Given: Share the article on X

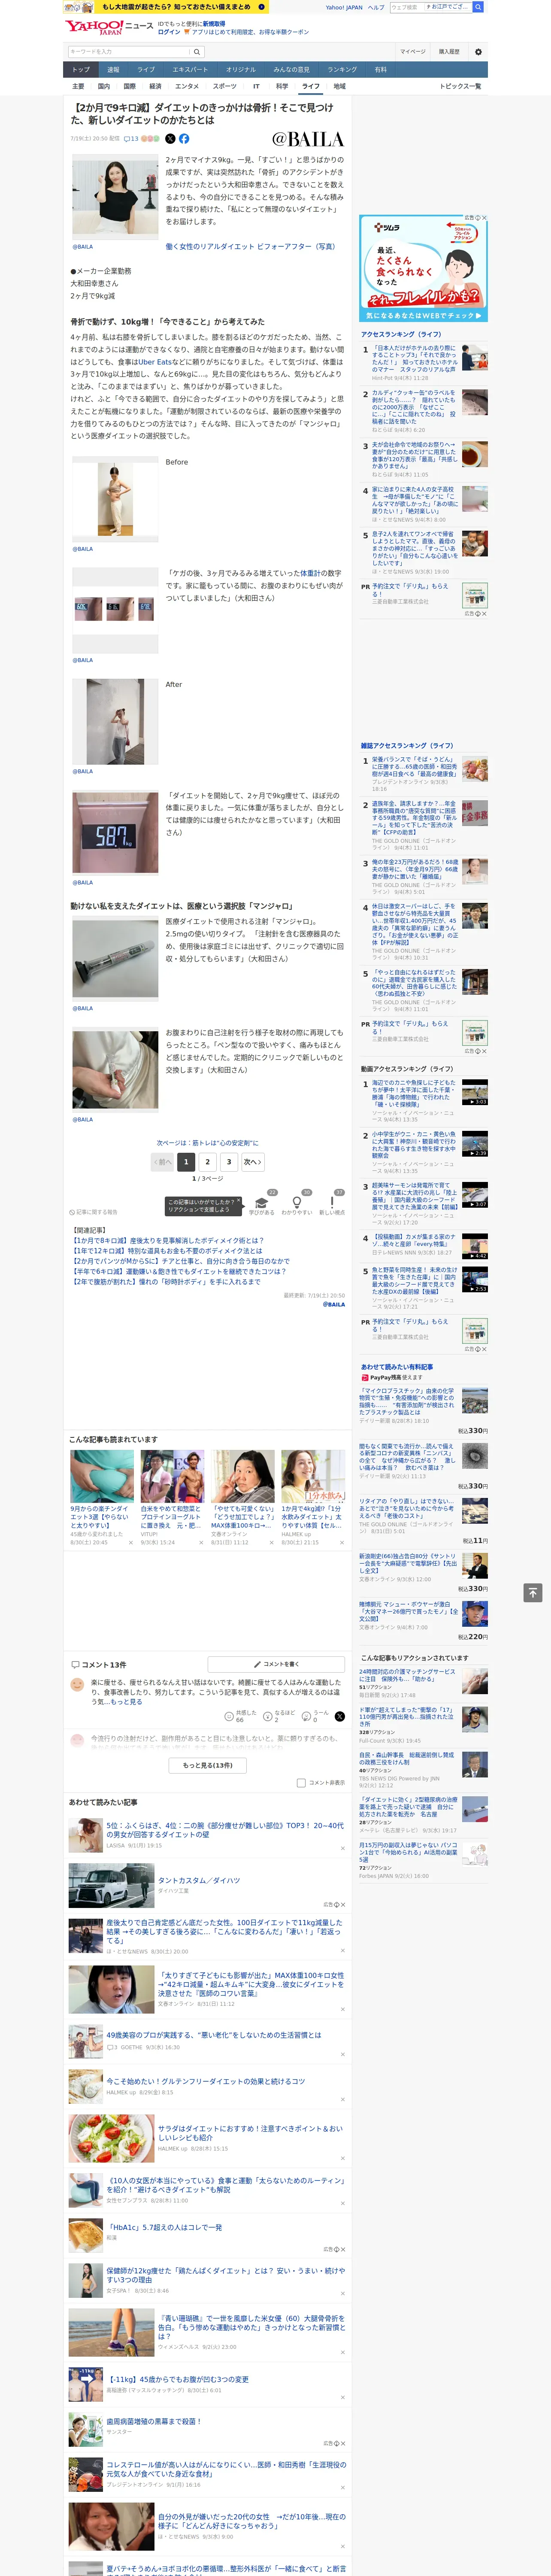Looking at the screenshot, I should click(170, 139).
